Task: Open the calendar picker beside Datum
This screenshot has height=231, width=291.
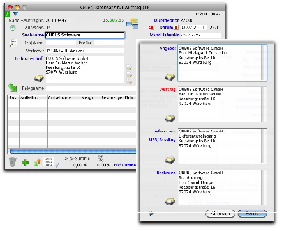Action: (x=176, y=28)
